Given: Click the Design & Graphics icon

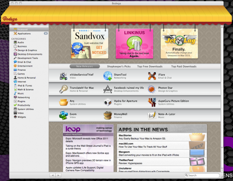Looking at the screenshot, I should coord(15,50).
